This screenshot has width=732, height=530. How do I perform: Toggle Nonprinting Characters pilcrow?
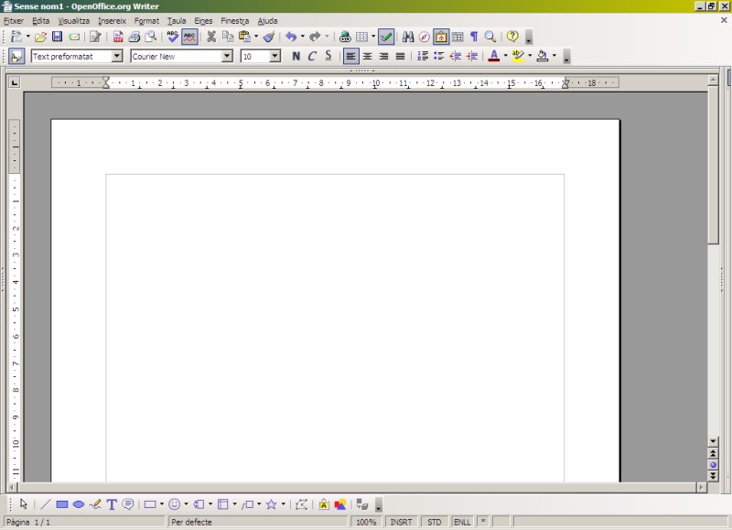pos(474,37)
